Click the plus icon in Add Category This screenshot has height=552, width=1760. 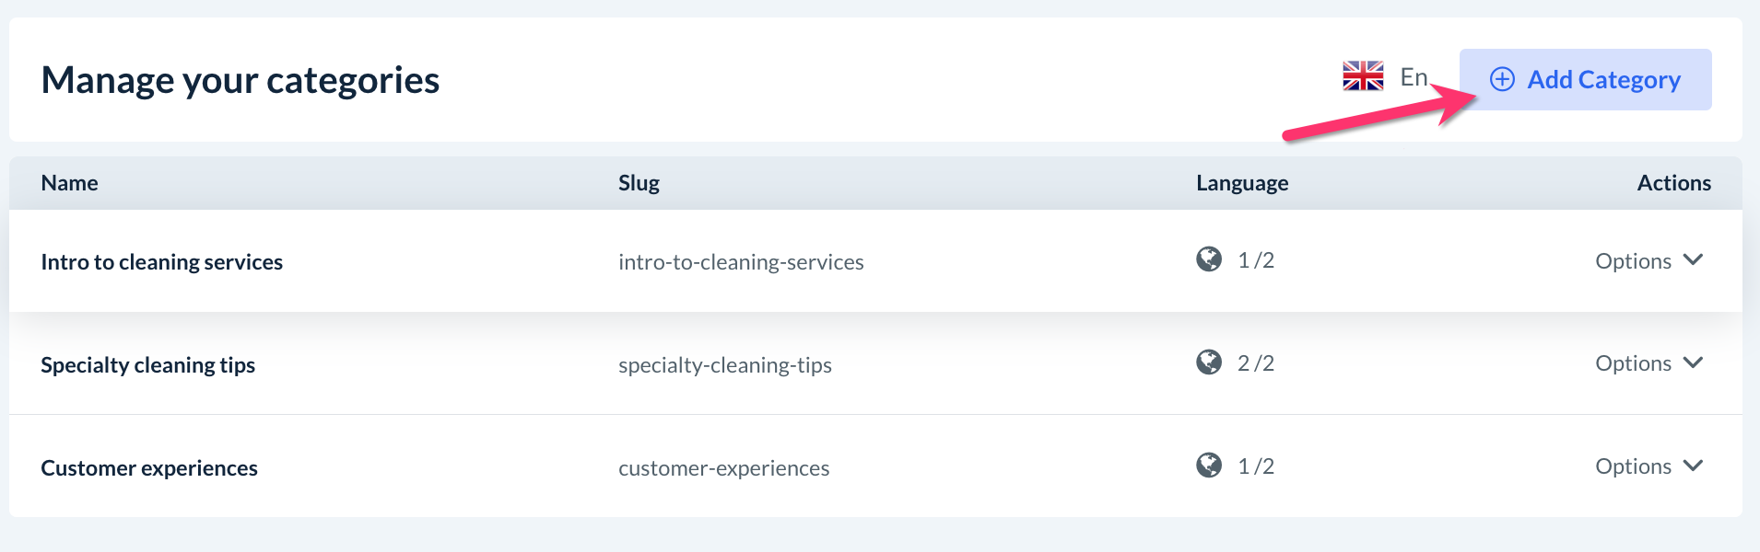1502,80
